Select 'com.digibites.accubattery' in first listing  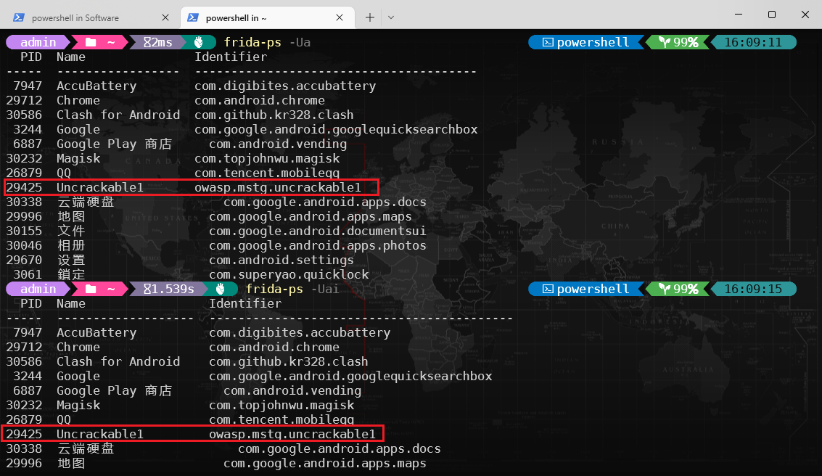click(285, 86)
